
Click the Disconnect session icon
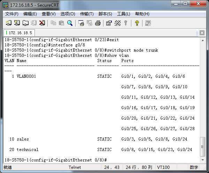point(42,23)
